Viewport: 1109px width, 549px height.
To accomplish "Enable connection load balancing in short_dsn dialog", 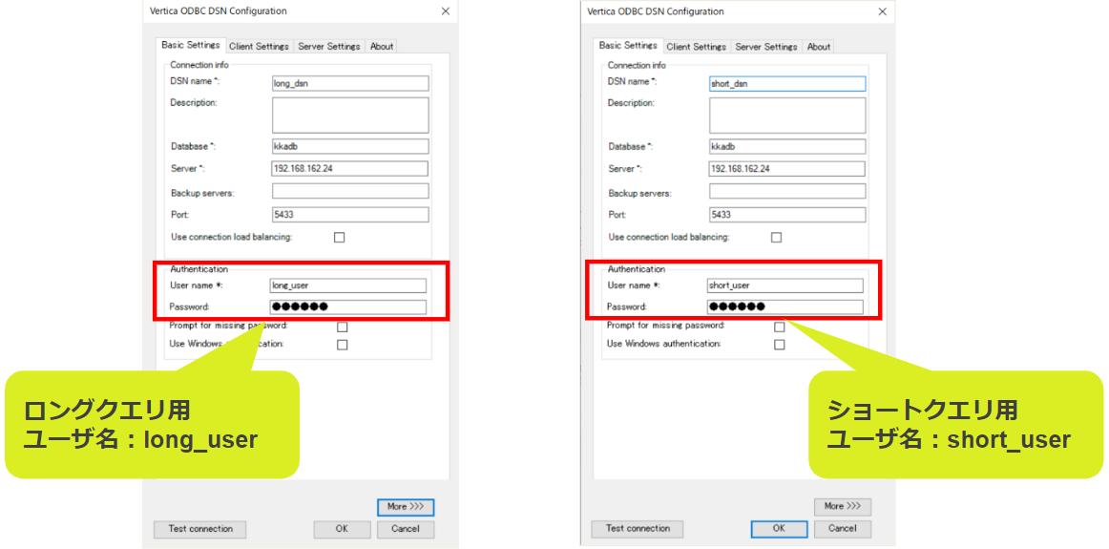I will pos(776,238).
